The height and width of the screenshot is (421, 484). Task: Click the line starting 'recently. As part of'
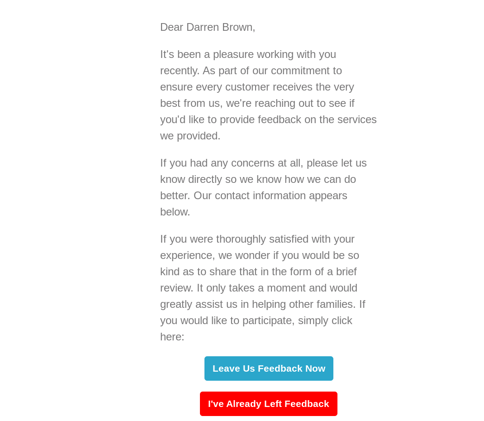click(x=251, y=71)
